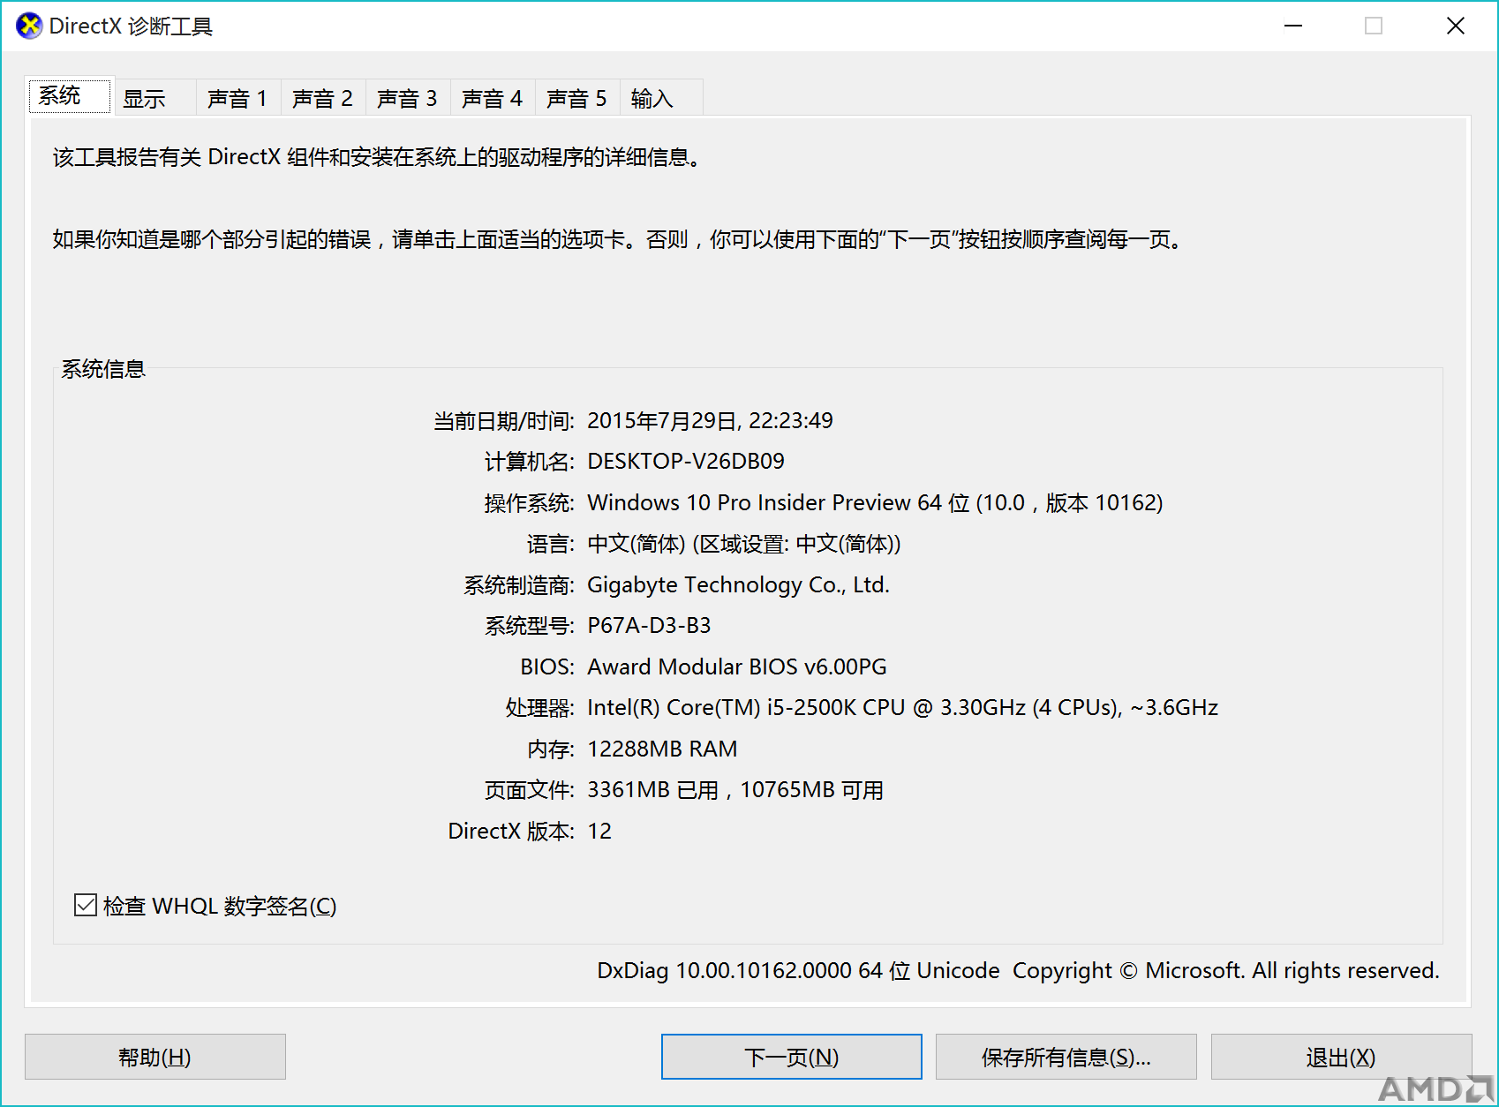This screenshot has width=1499, height=1107.
Task: Click Gigabyte Technology Co., Ltd. text
Action: click(x=738, y=585)
